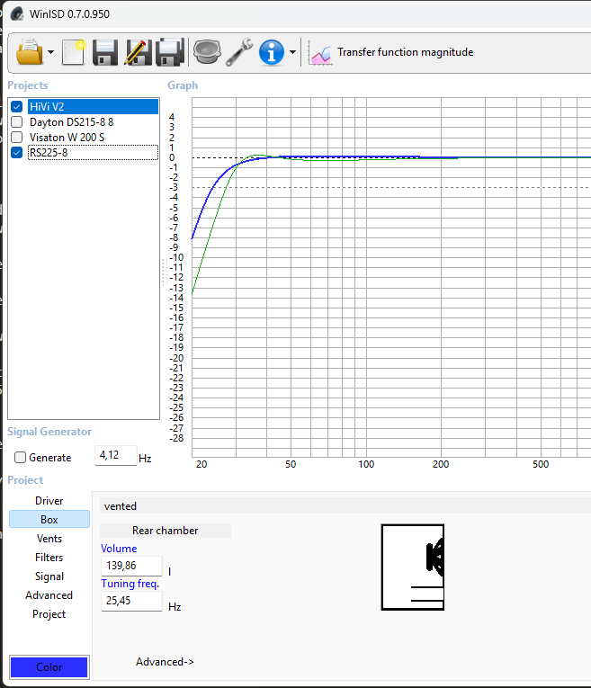
Task: Edit the Volume field 139,86
Action: click(x=131, y=566)
